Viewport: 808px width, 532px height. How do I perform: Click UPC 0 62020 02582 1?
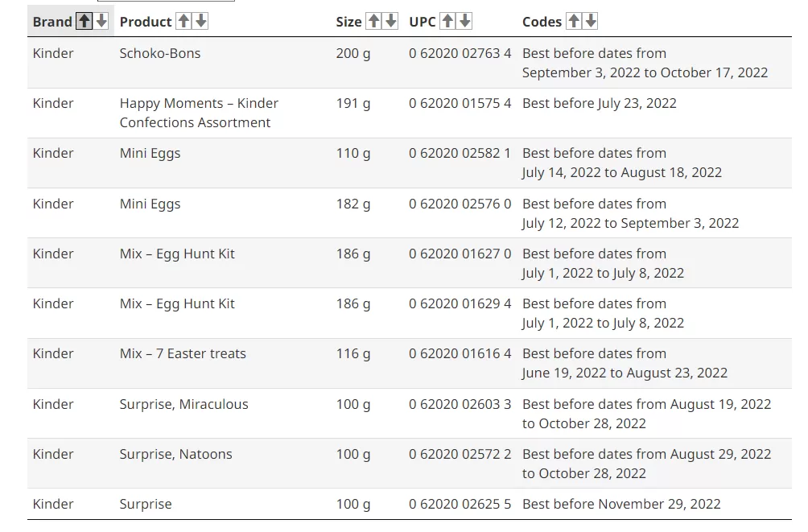click(x=460, y=153)
